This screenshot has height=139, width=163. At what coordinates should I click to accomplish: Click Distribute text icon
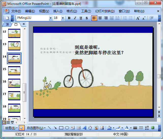point(112,18)
